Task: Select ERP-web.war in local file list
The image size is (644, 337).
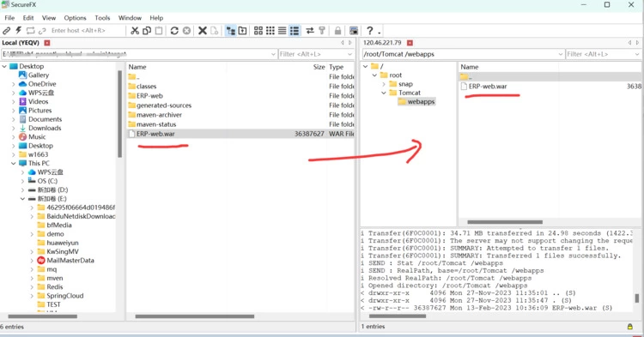Action: [x=241, y=134]
